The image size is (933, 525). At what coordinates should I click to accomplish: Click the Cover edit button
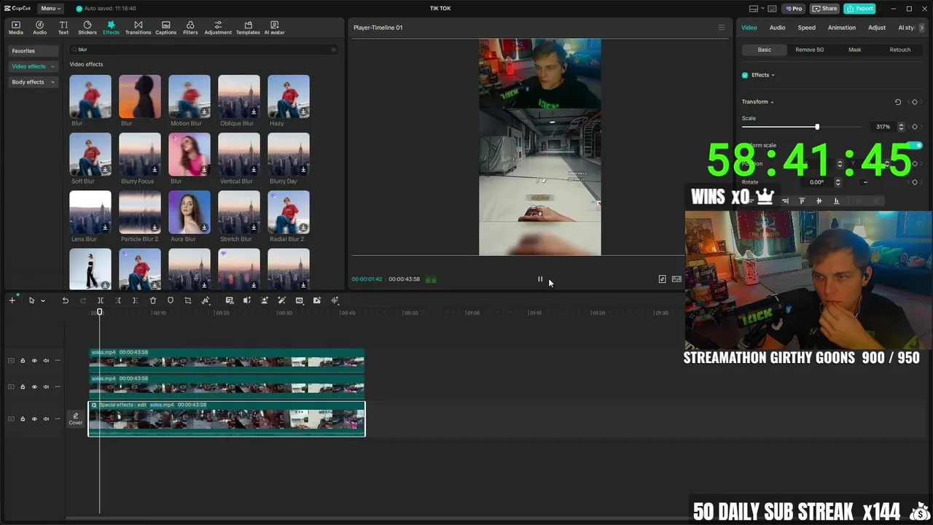click(76, 419)
